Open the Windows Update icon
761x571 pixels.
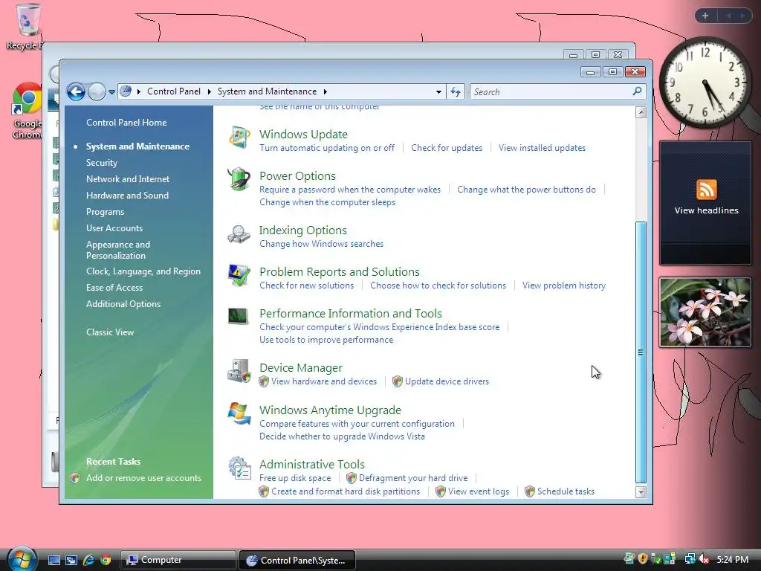click(x=239, y=137)
